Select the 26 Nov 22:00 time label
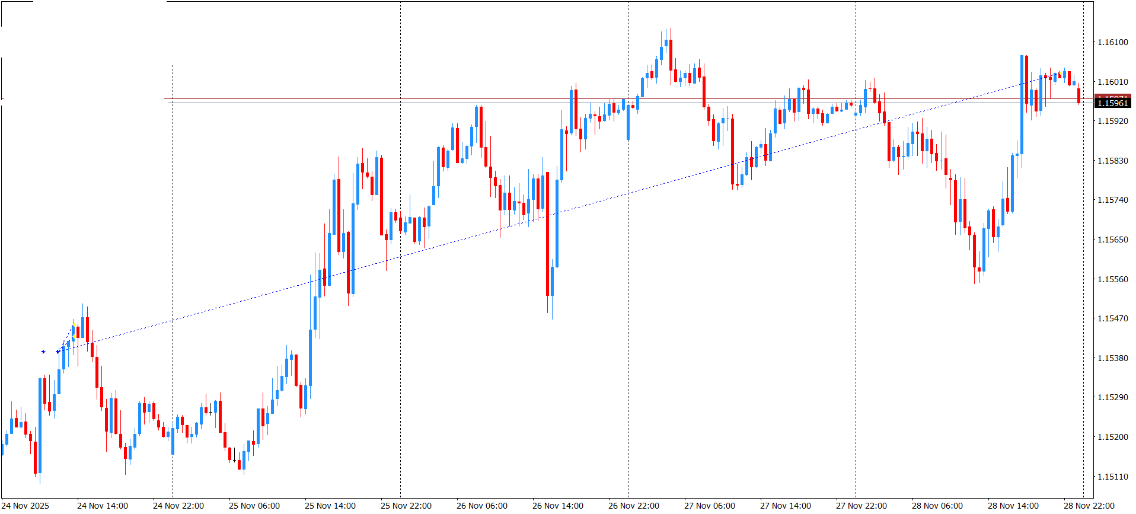Screen dimensions: 1136x514 634,506
